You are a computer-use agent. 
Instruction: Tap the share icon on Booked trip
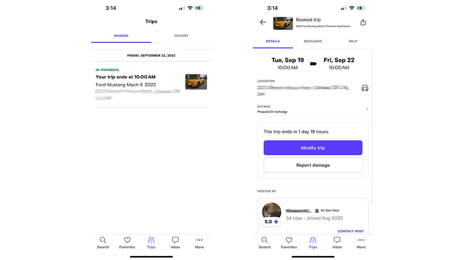click(363, 22)
